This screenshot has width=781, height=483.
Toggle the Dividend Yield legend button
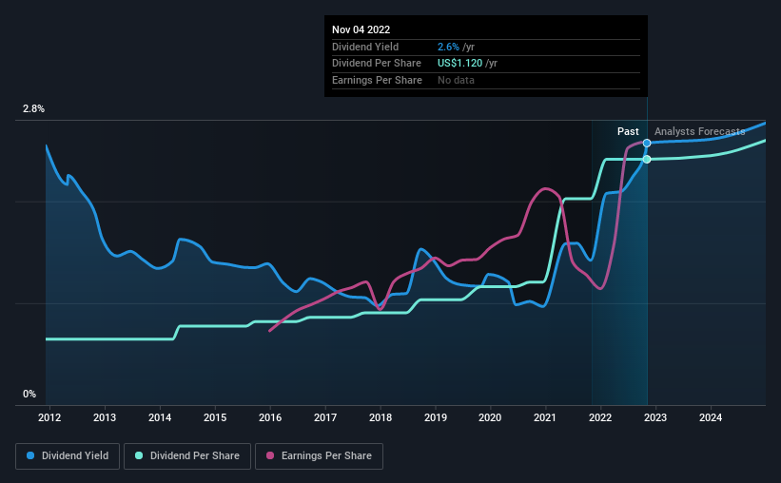click(x=68, y=456)
